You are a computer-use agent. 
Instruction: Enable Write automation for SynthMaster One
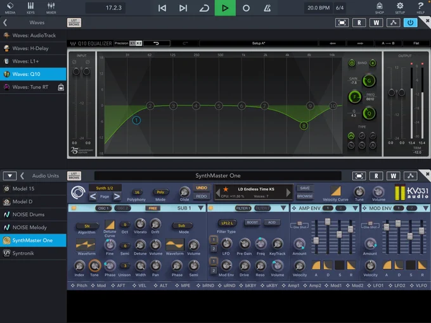[x=393, y=176]
